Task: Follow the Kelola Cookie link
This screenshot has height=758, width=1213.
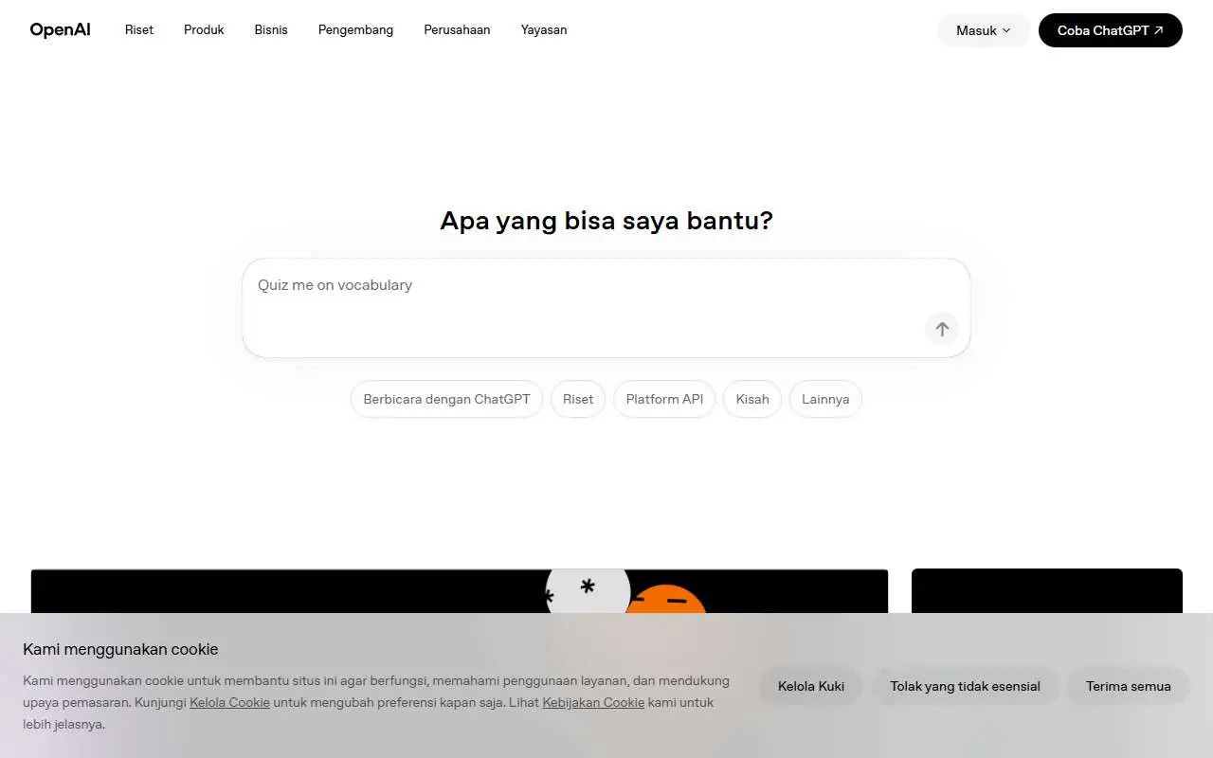Action: click(x=229, y=702)
